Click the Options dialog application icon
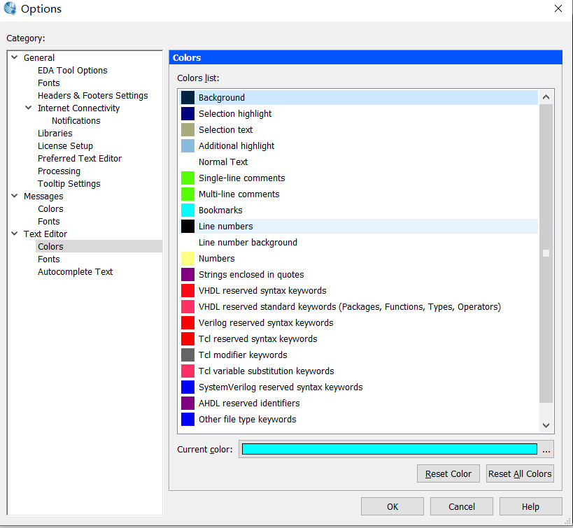This screenshot has width=573, height=528. pyautogui.click(x=10, y=9)
